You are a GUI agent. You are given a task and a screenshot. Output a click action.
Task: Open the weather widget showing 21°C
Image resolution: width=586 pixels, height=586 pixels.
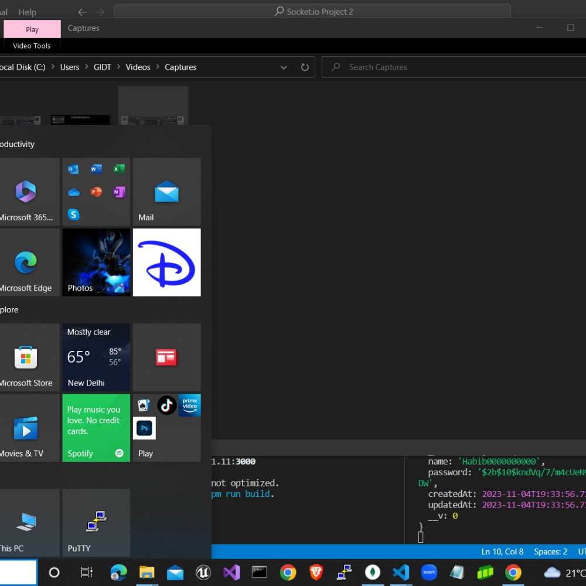click(564, 573)
